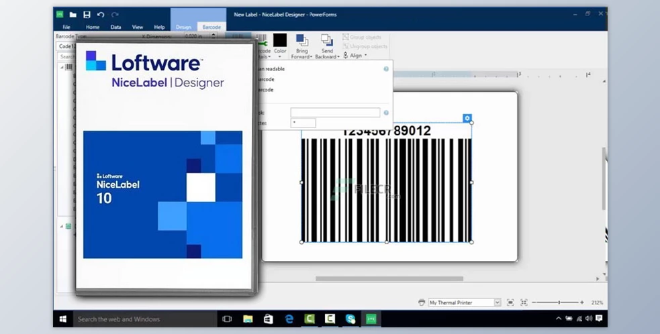
Task: Save the label using the floppy icon
Action: pos(87,15)
